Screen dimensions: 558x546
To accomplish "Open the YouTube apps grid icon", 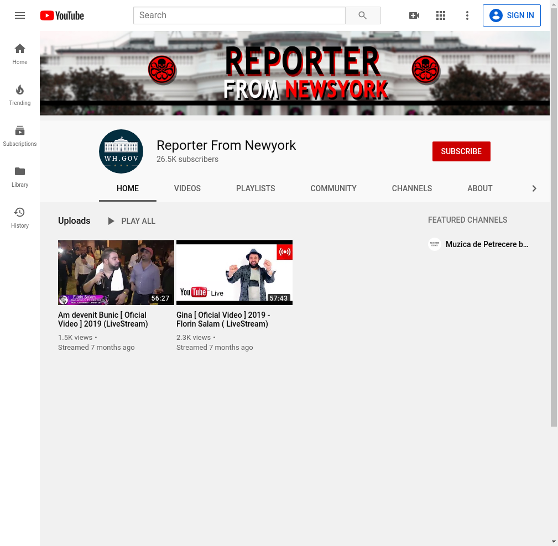I will [x=441, y=15].
